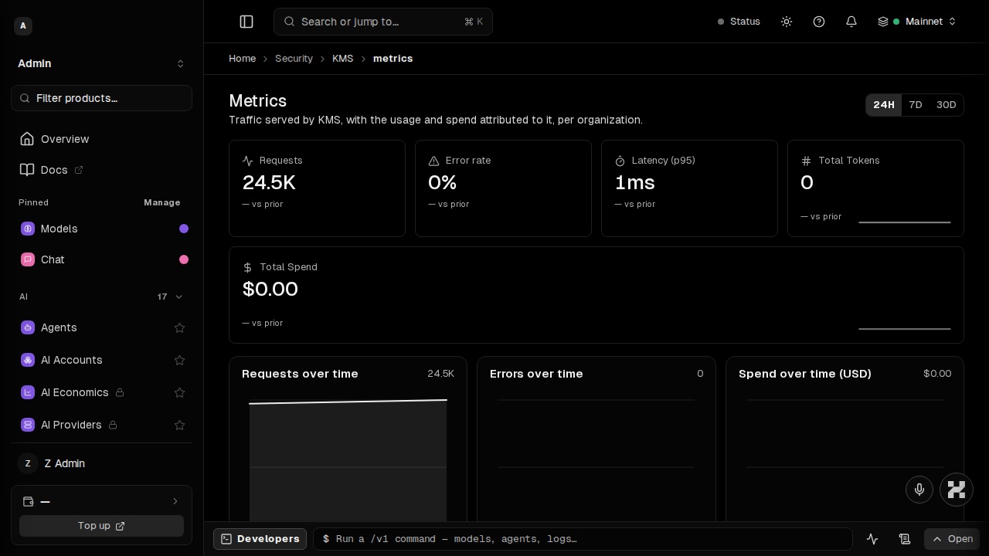The width and height of the screenshot is (989, 556).
Task: Click the Total Spend card
Action: click(596, 295)
